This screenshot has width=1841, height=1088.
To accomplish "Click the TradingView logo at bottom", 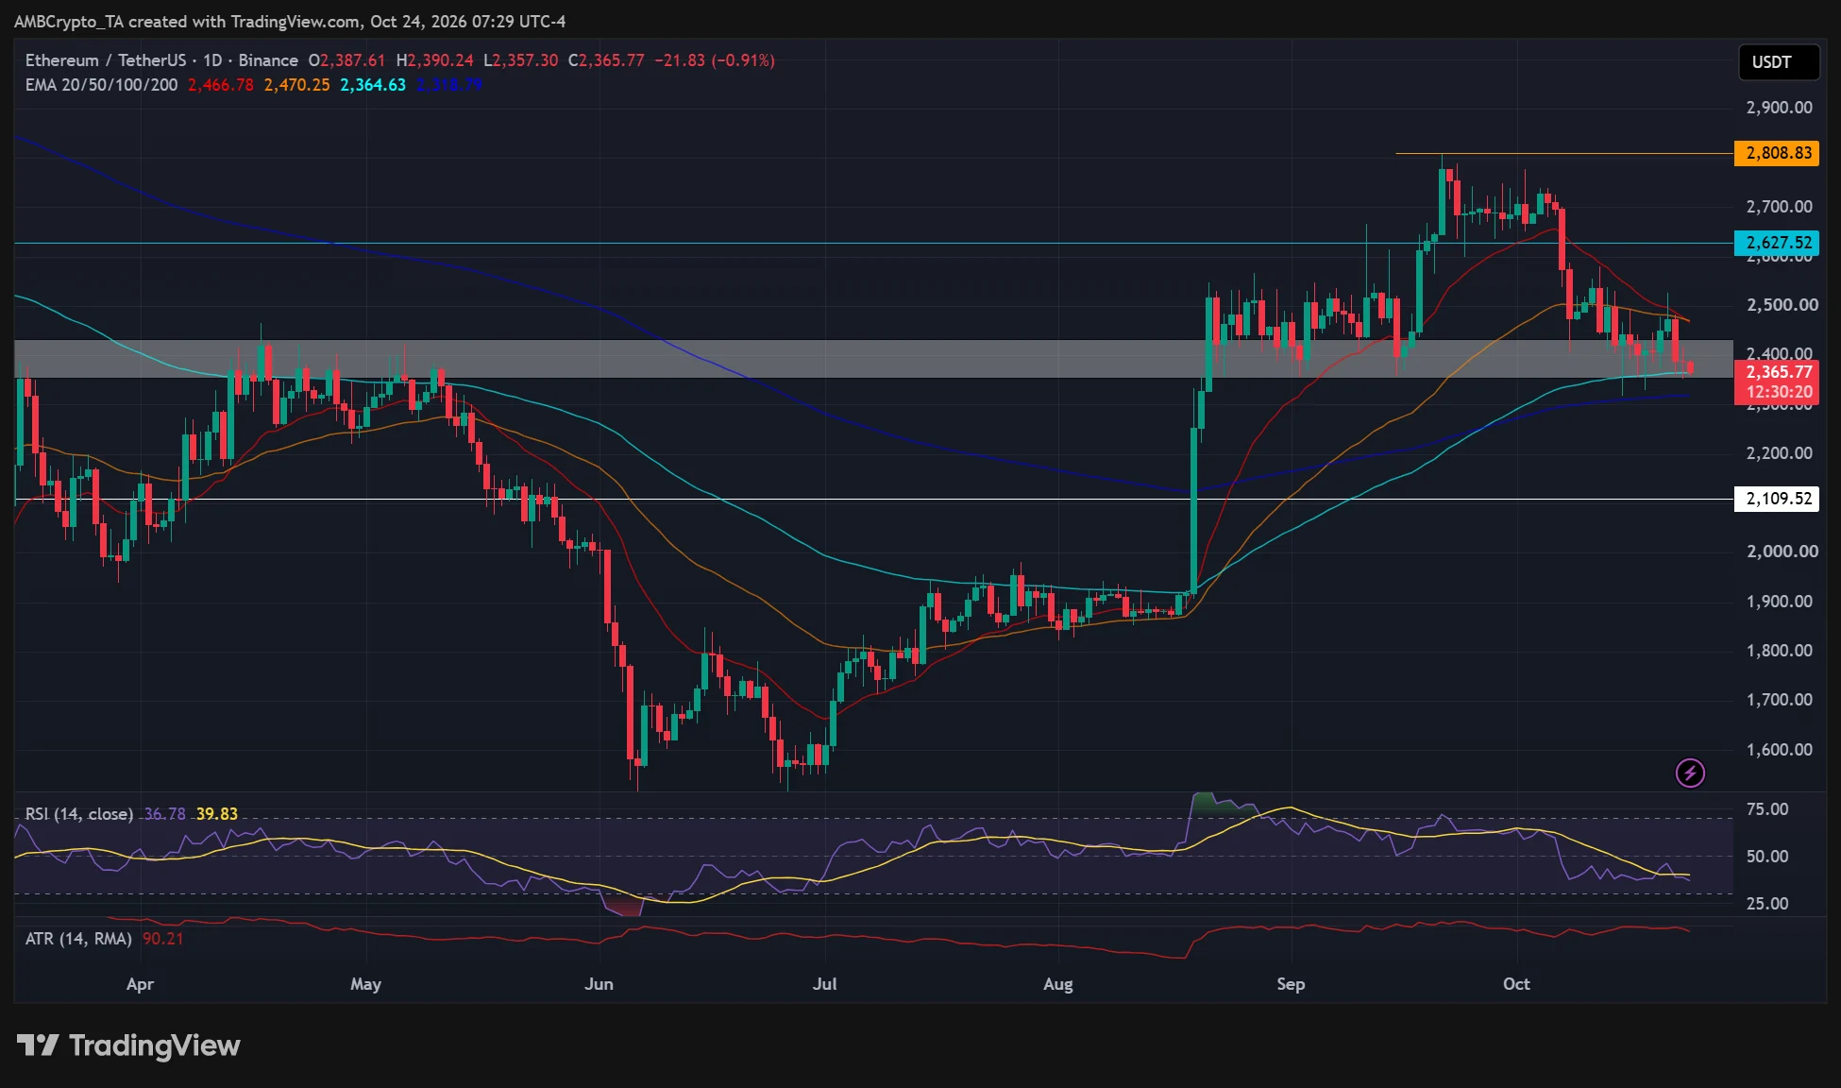I will (x=128, y=1045).
